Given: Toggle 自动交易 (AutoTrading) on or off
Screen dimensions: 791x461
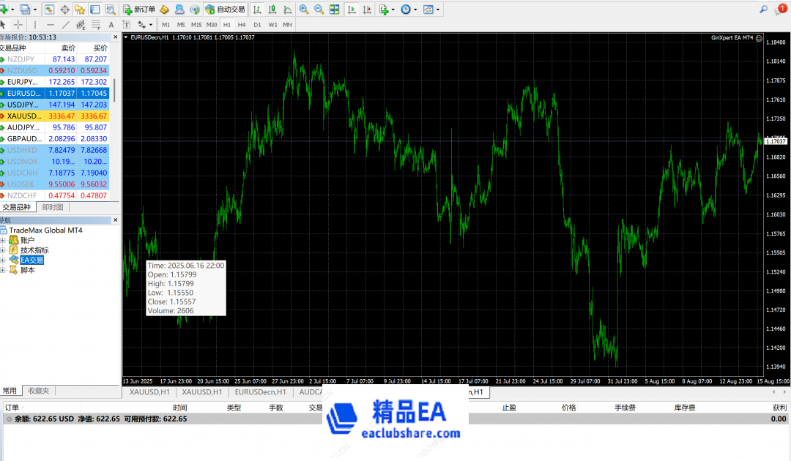Looking at the screenshot, I should point(225,10).
